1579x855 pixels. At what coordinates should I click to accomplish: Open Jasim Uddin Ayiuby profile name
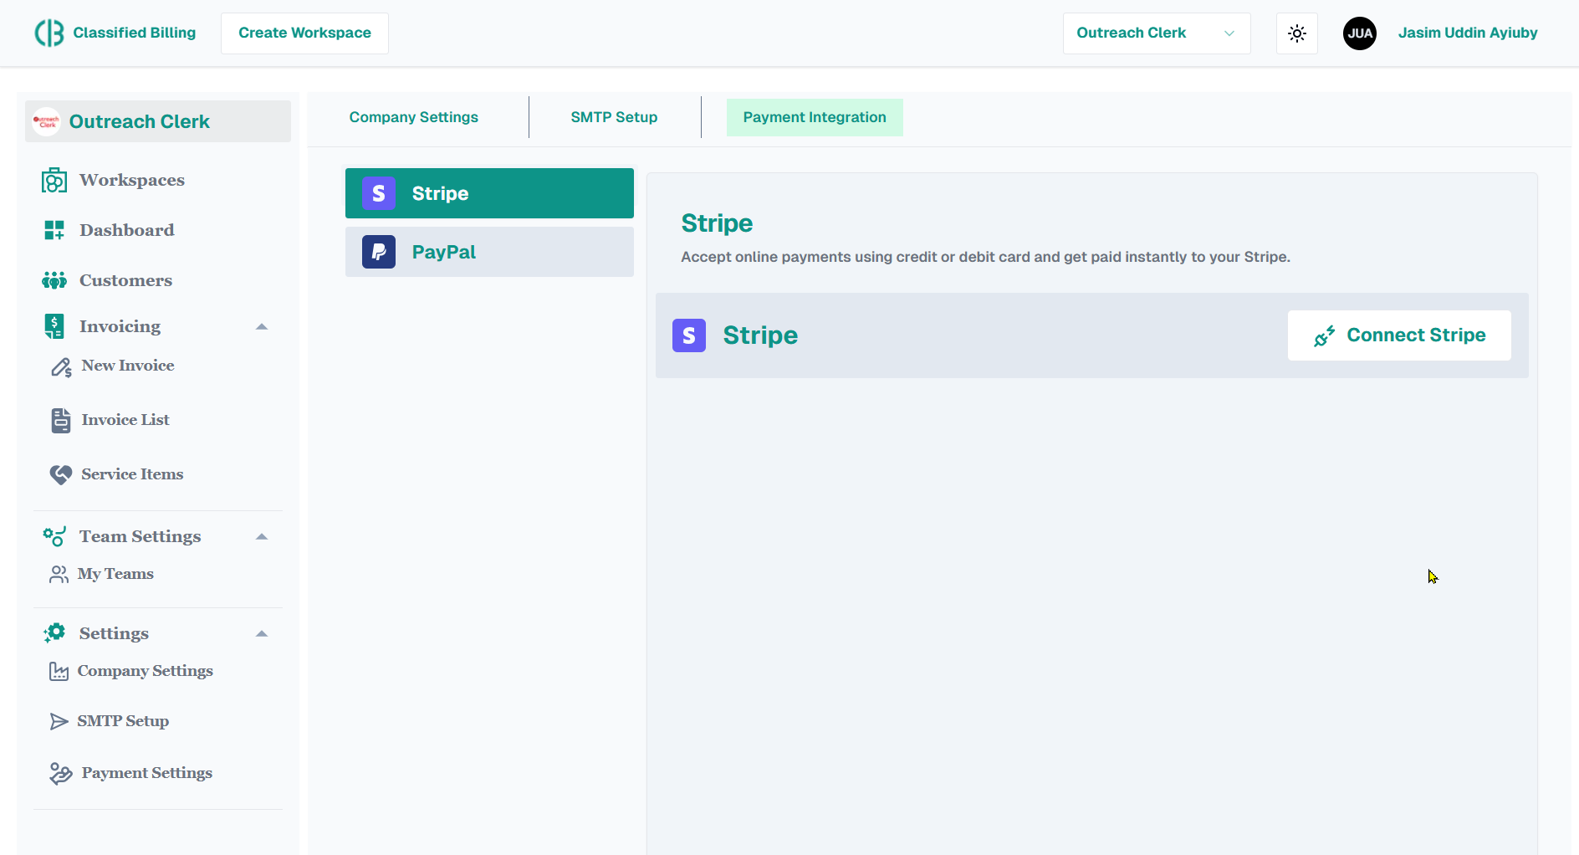(1468, 33)
